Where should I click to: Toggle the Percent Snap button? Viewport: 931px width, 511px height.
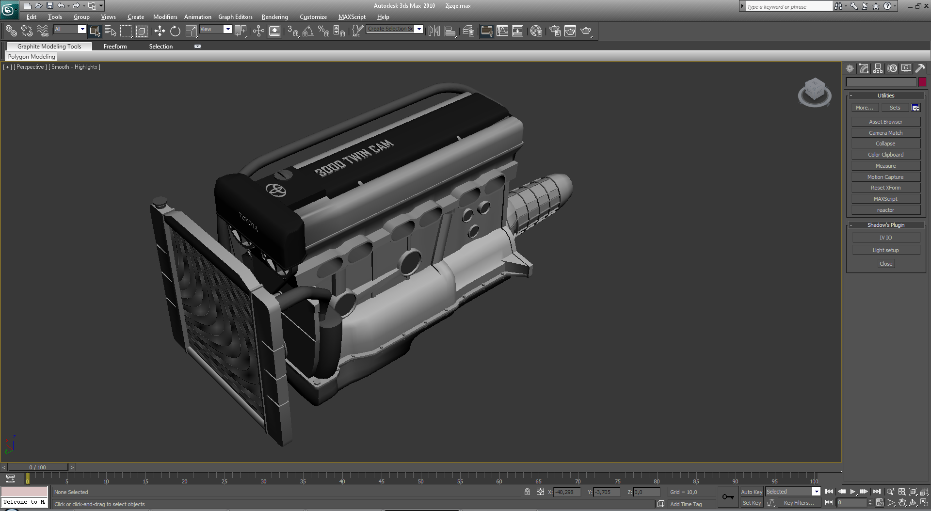click(323, 31)
